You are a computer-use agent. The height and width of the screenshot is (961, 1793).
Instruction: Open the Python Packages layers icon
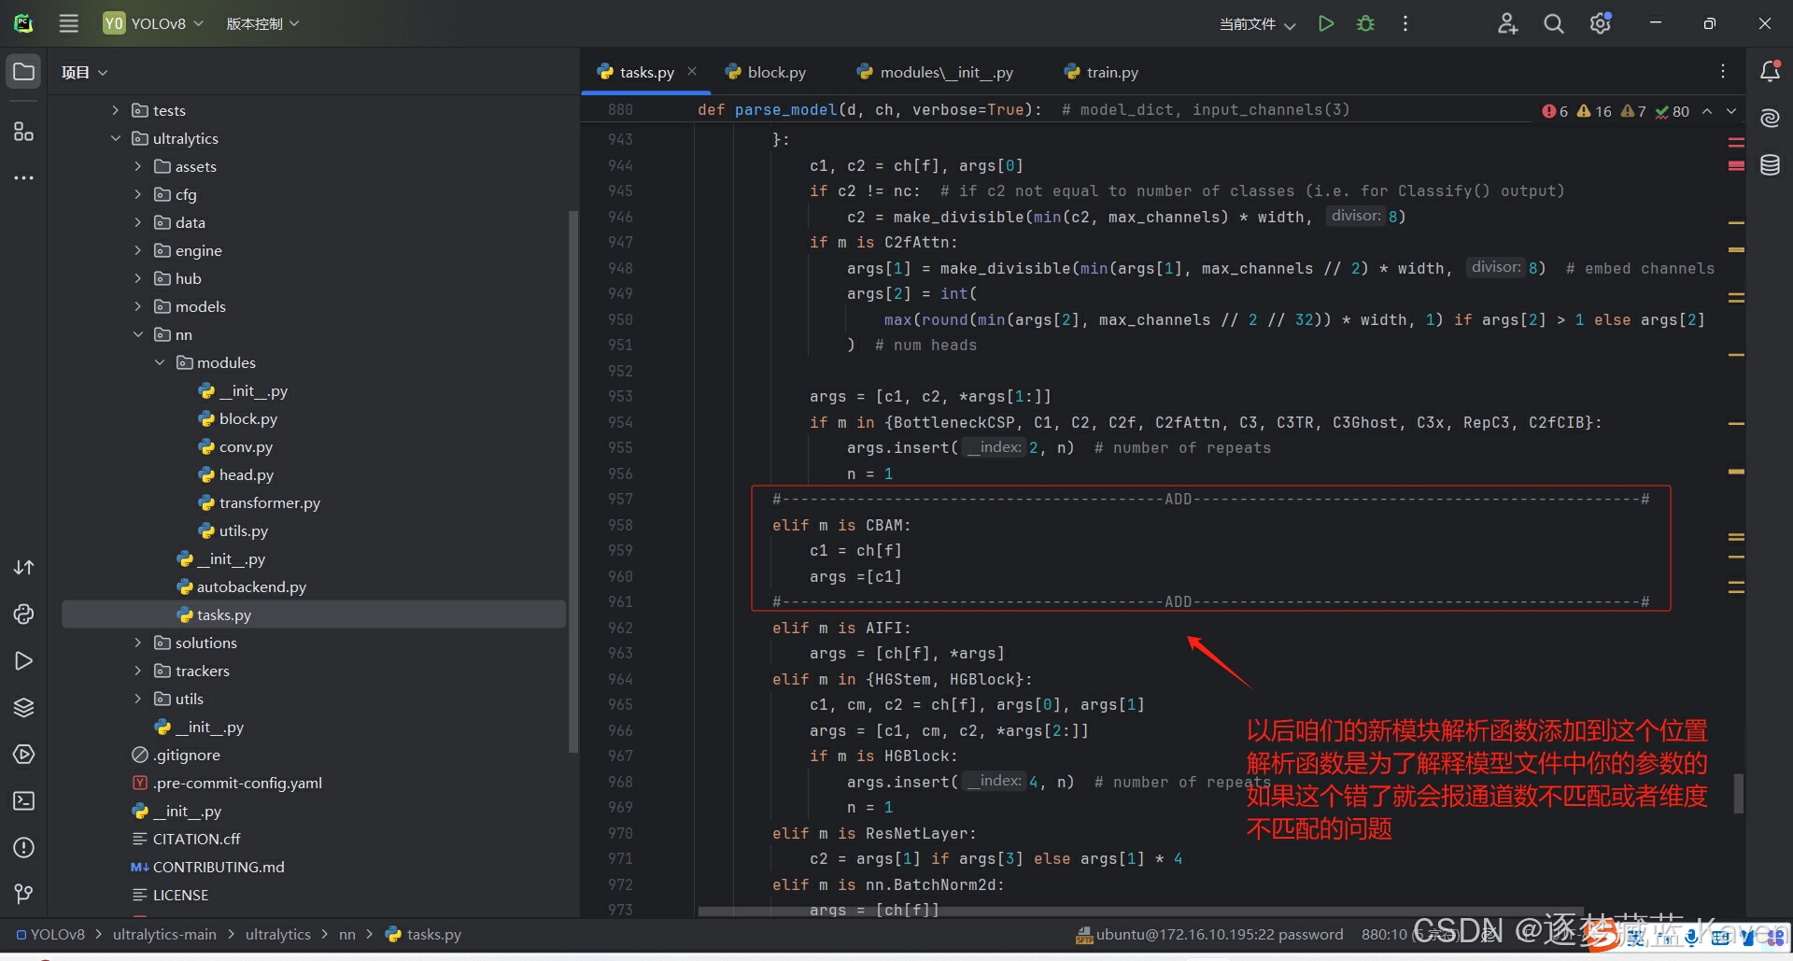pyautogui.click(x=23, y=707)
